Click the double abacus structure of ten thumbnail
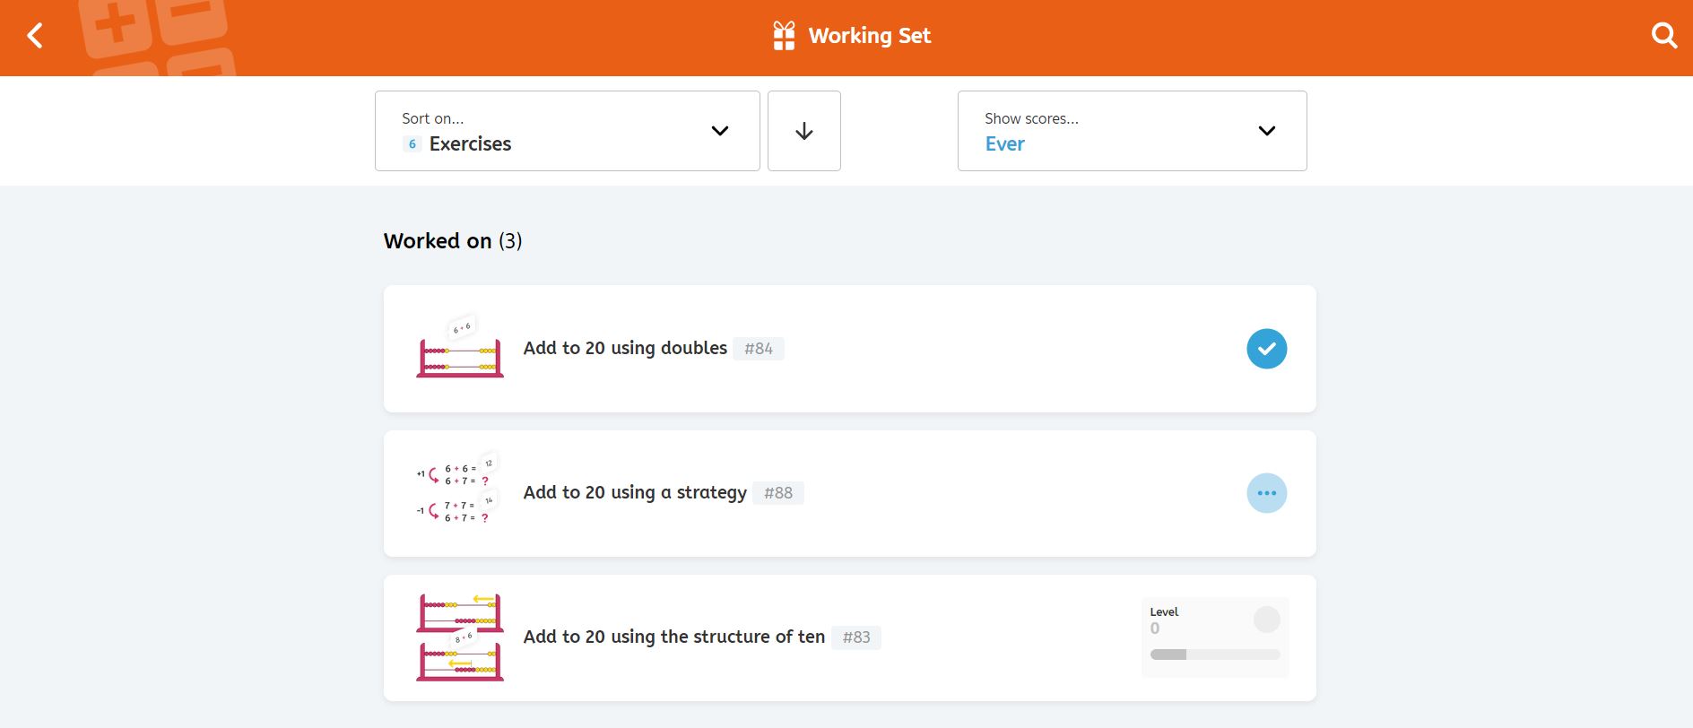 [x=460, y=637]
